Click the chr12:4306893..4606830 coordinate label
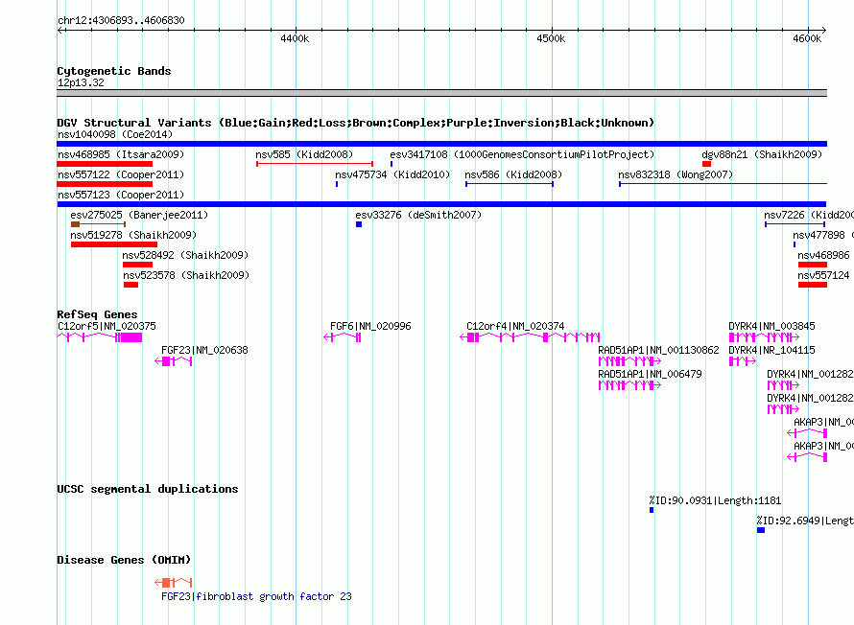854x625 pixels. click(x=121, y=21)
